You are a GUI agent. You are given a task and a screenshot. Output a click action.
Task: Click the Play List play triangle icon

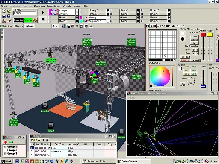(44, 140)
